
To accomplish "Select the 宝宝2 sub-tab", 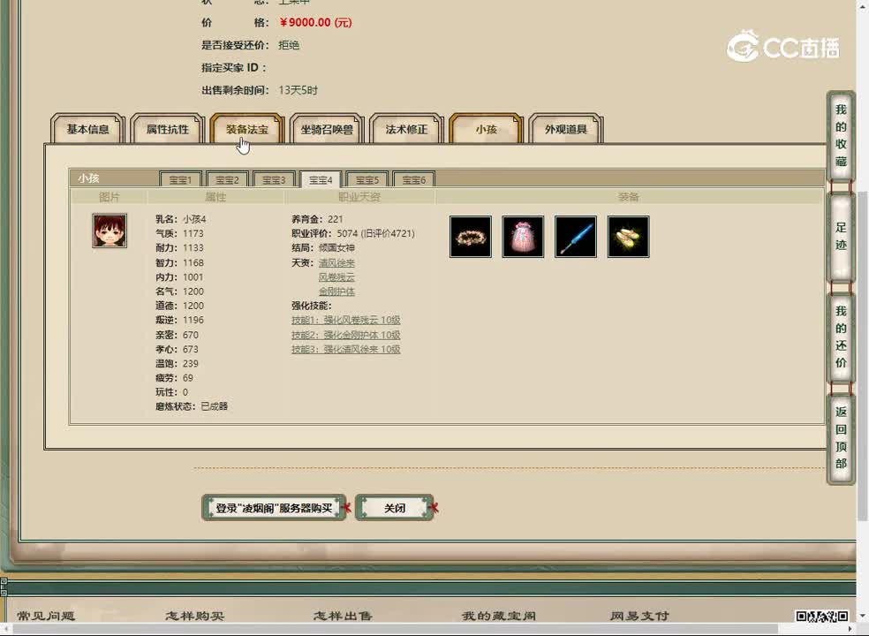I will point(227,179).
